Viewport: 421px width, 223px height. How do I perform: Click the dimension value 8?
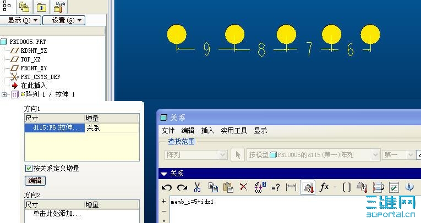(x=261, y=49)
